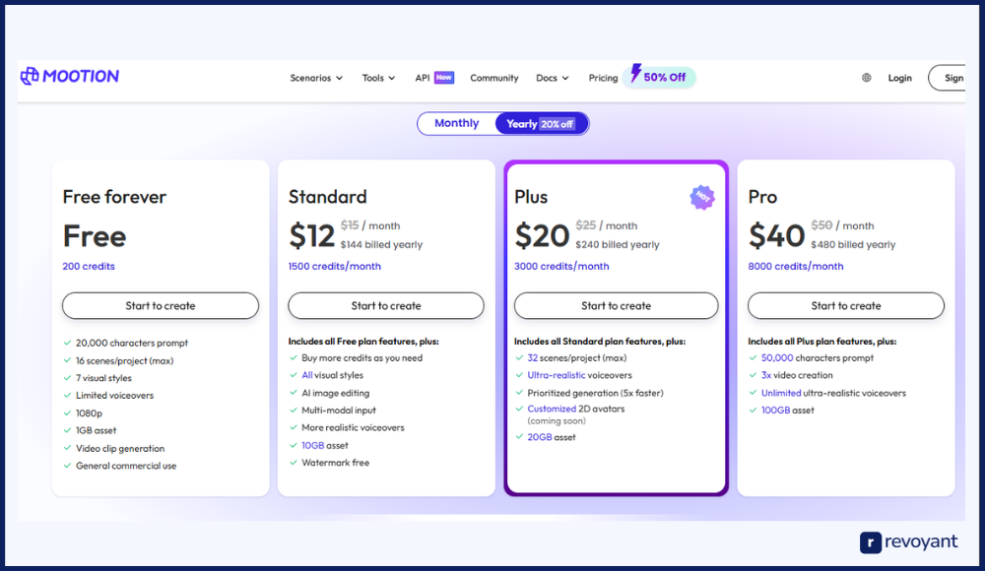Click 'Includes all Free plan features, plus:'
This screenshot has width=985, height=571.
pyautogui.click(x=363, y=341)
